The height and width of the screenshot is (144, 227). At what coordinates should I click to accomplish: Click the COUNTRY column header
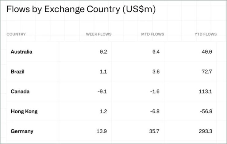(x=16, y=34)
